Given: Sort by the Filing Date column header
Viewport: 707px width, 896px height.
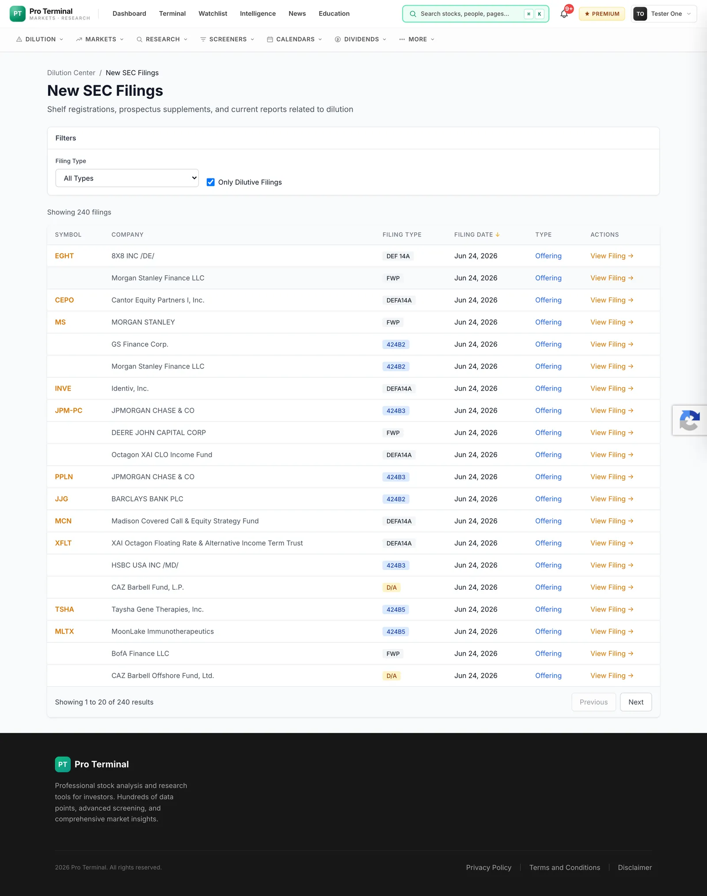Looking at the screenshot, I should coord(477,235).
